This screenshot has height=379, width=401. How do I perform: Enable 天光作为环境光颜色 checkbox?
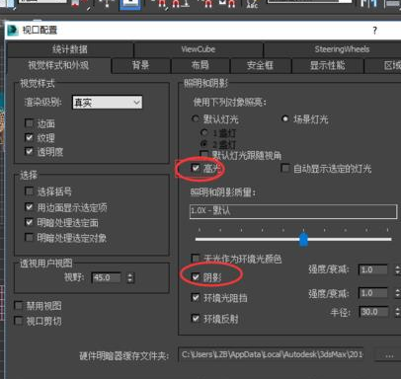click(196, 259)
